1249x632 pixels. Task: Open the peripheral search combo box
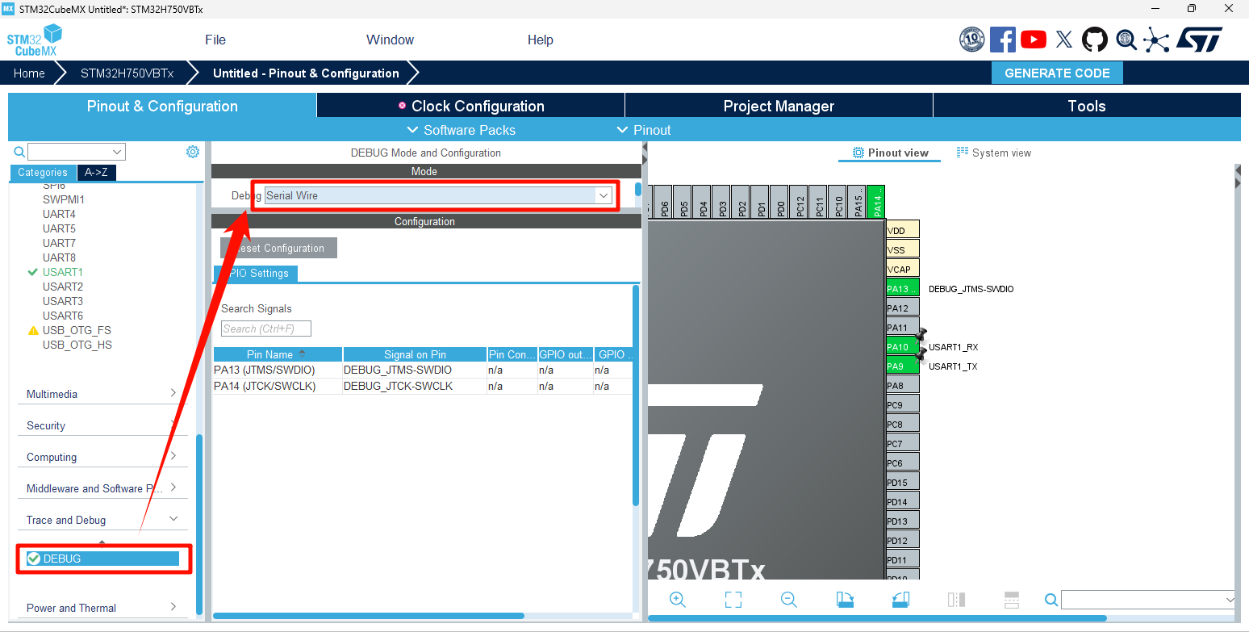pos(77,152)
